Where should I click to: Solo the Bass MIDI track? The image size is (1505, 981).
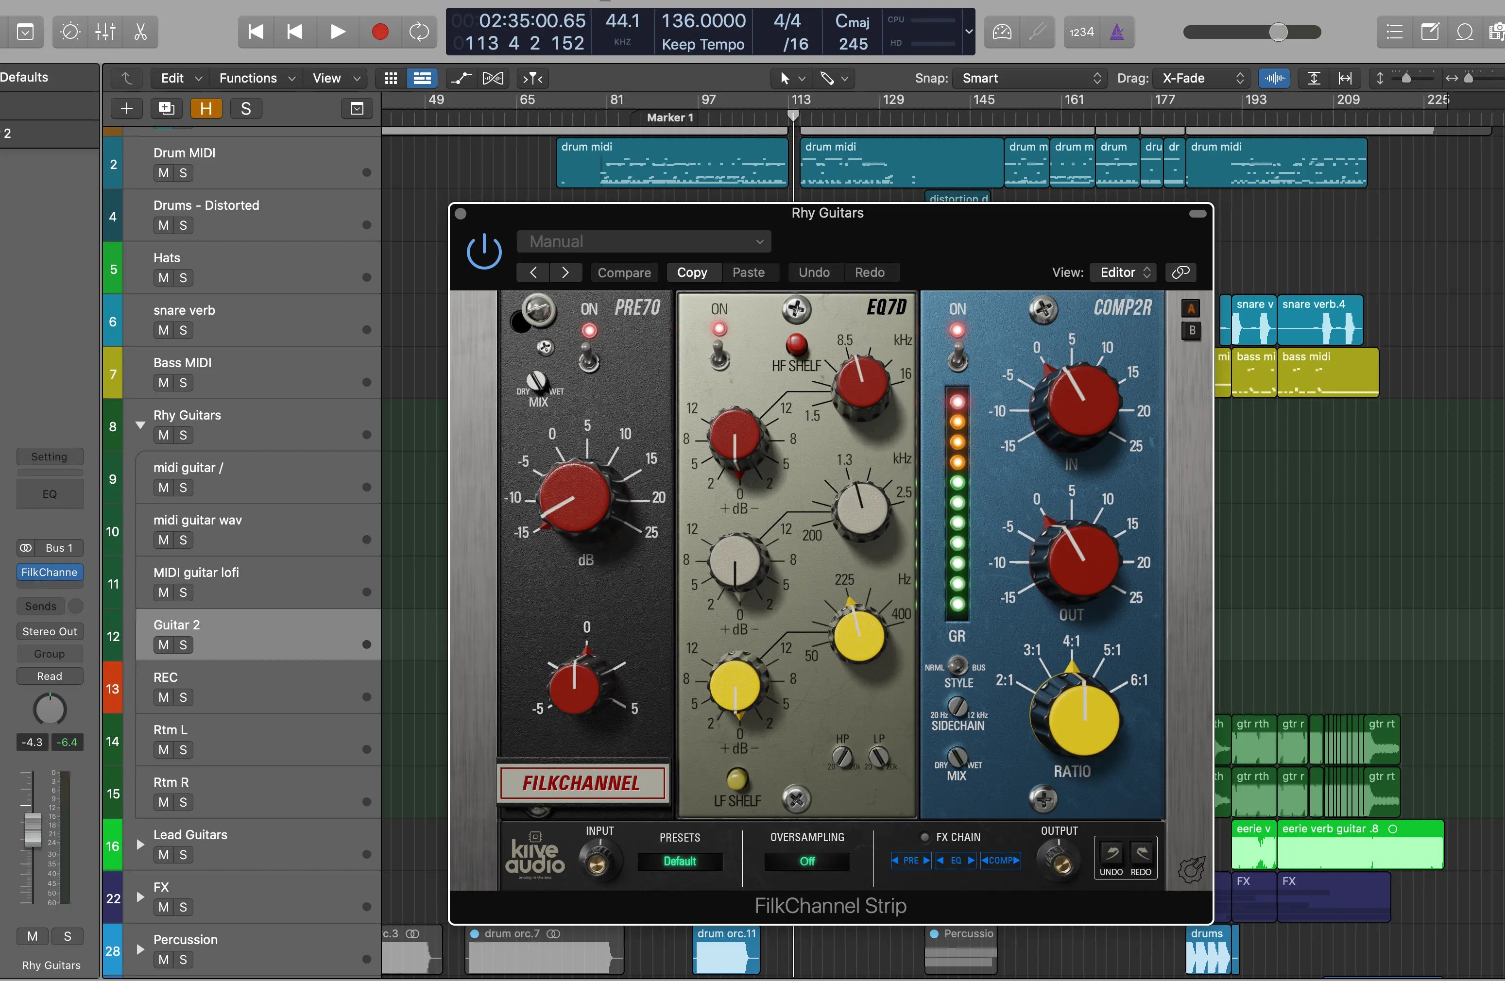183,383
